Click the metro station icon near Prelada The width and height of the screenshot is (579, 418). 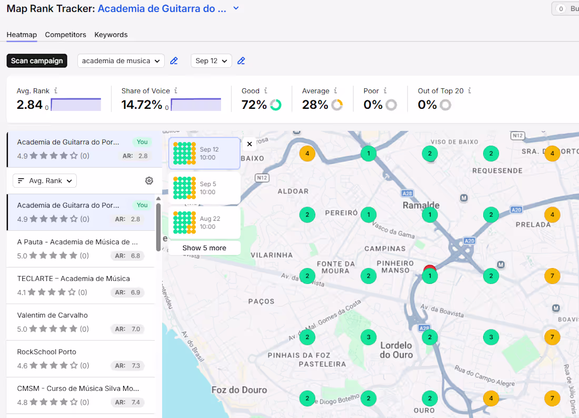tap(501, 264)
